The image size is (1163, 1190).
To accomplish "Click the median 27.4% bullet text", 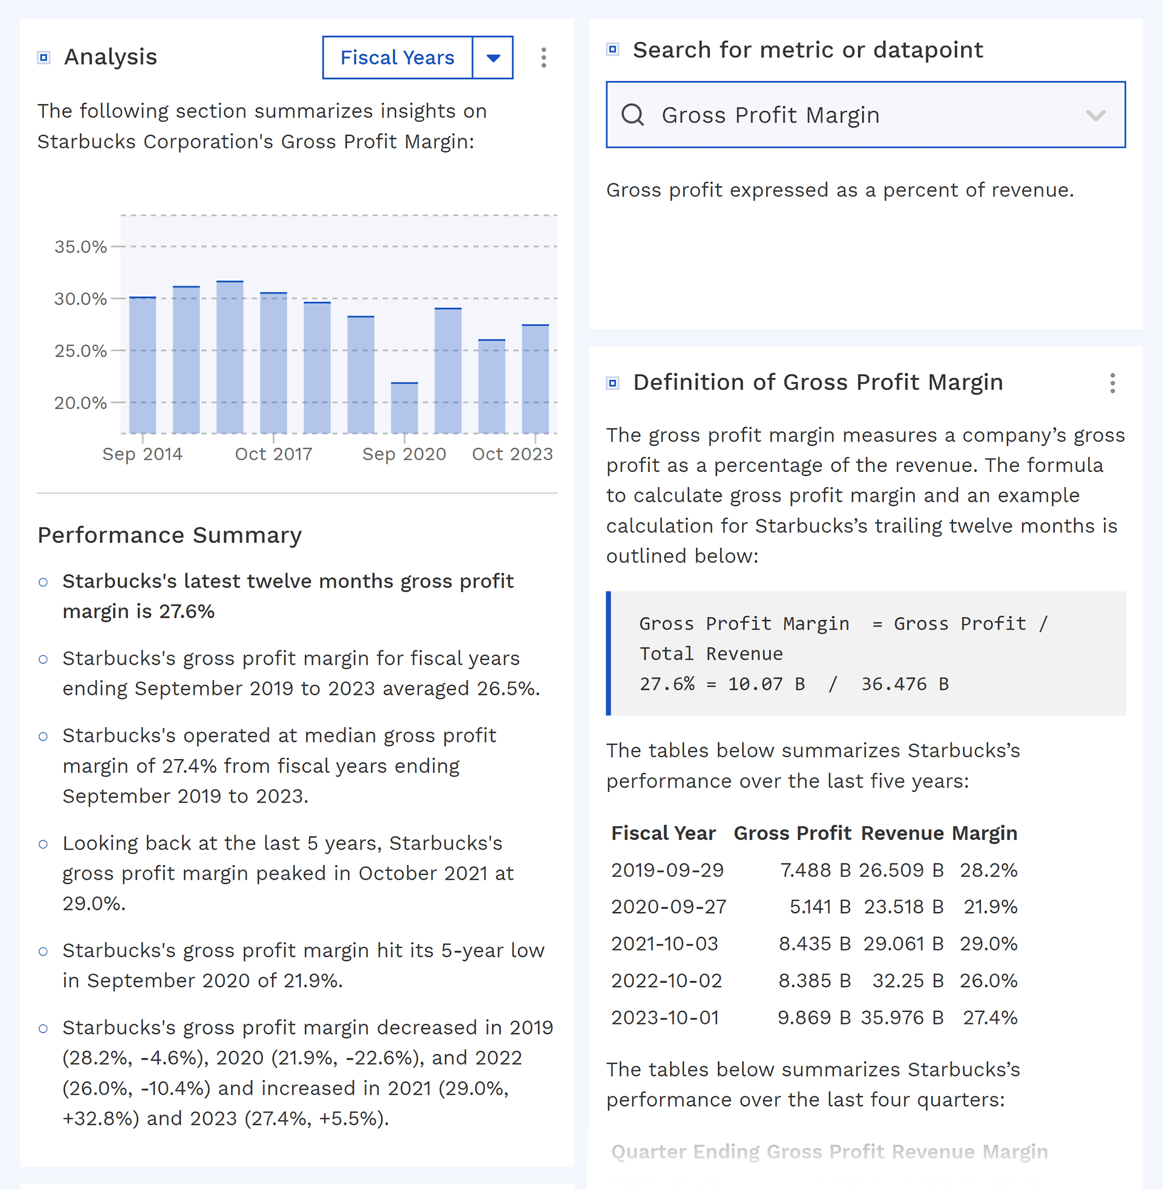I will (x=279, y=765).
